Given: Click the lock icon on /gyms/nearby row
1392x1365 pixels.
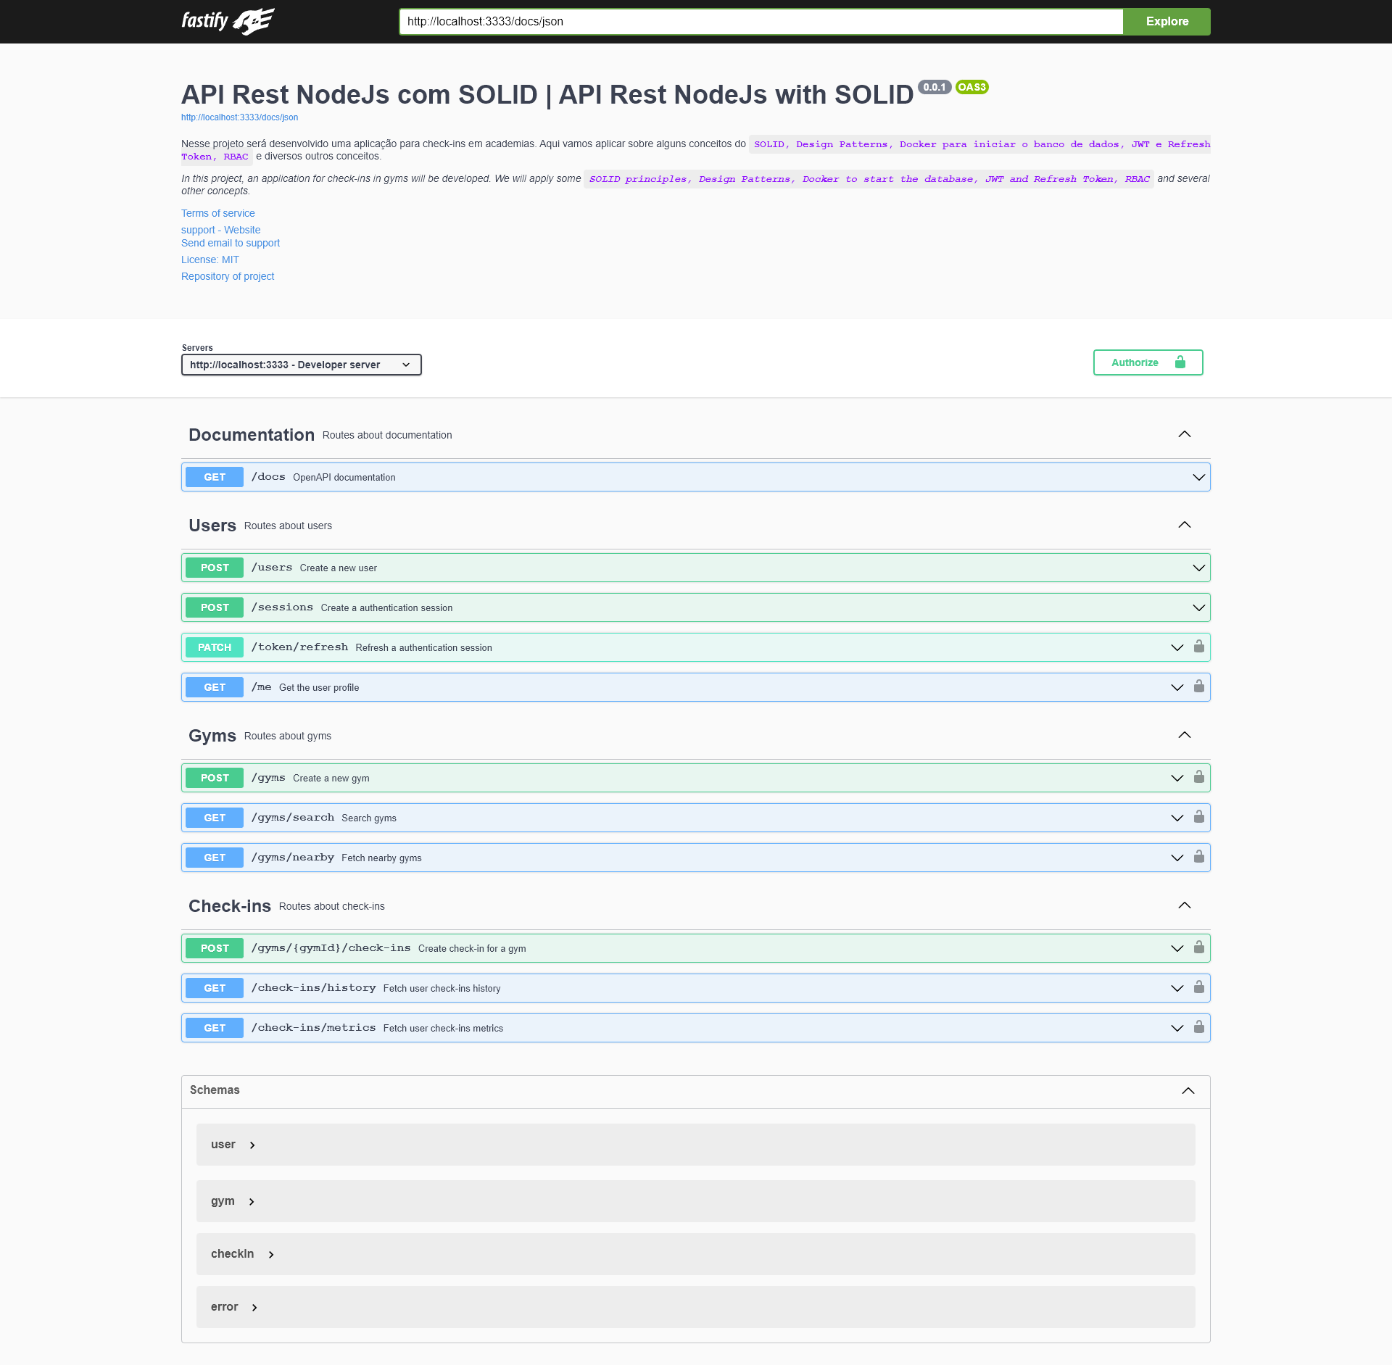Looking at the screenshot, I should tap(1199, 857).
